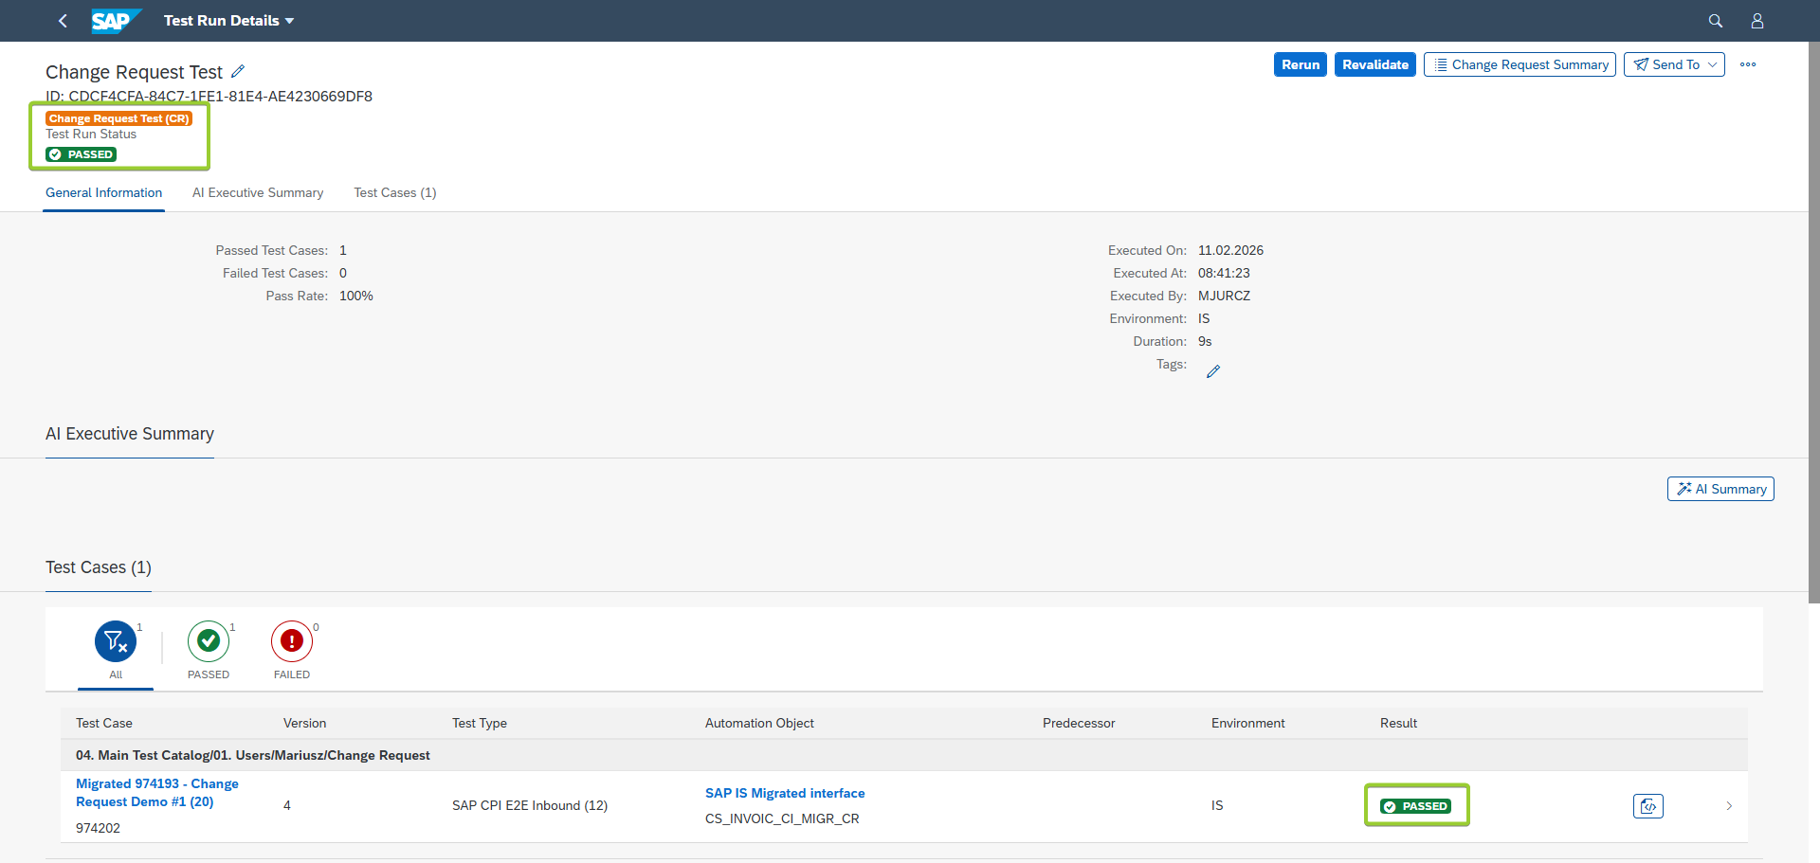Switch to the Test Cases (1) tab
1820x863 pixels.
tap(395, 192)
